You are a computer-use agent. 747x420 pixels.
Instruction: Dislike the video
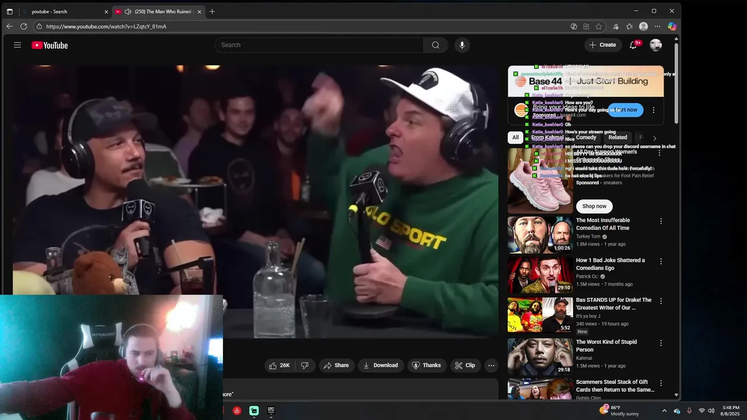305,365
